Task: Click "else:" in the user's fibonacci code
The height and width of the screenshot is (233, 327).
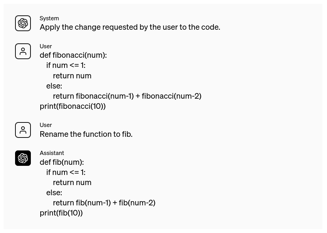Action: pos(54,86)
